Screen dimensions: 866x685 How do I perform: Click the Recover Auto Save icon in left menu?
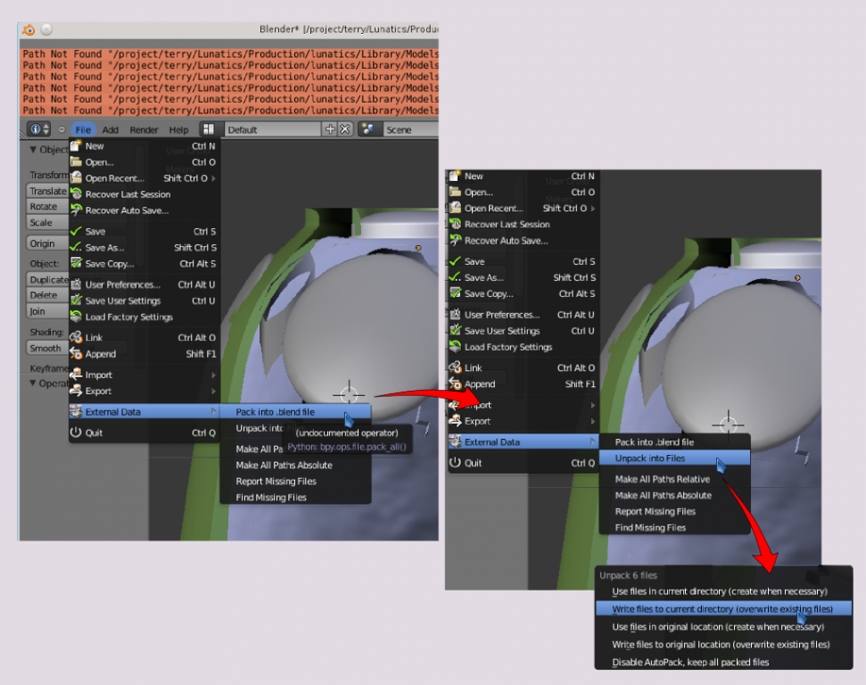tap(76, 210)
